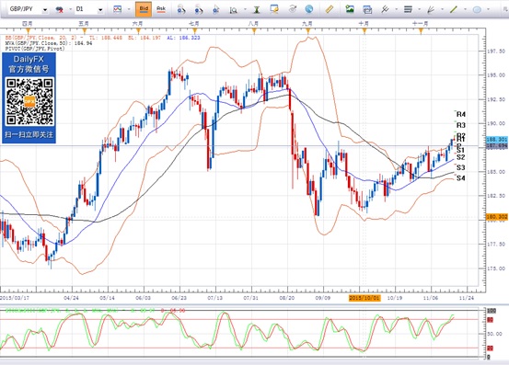This screenshot has width=509, height=365.
Task: Expand the zoom magnifier dropdown arrow
Action: [x=245, y=10]
